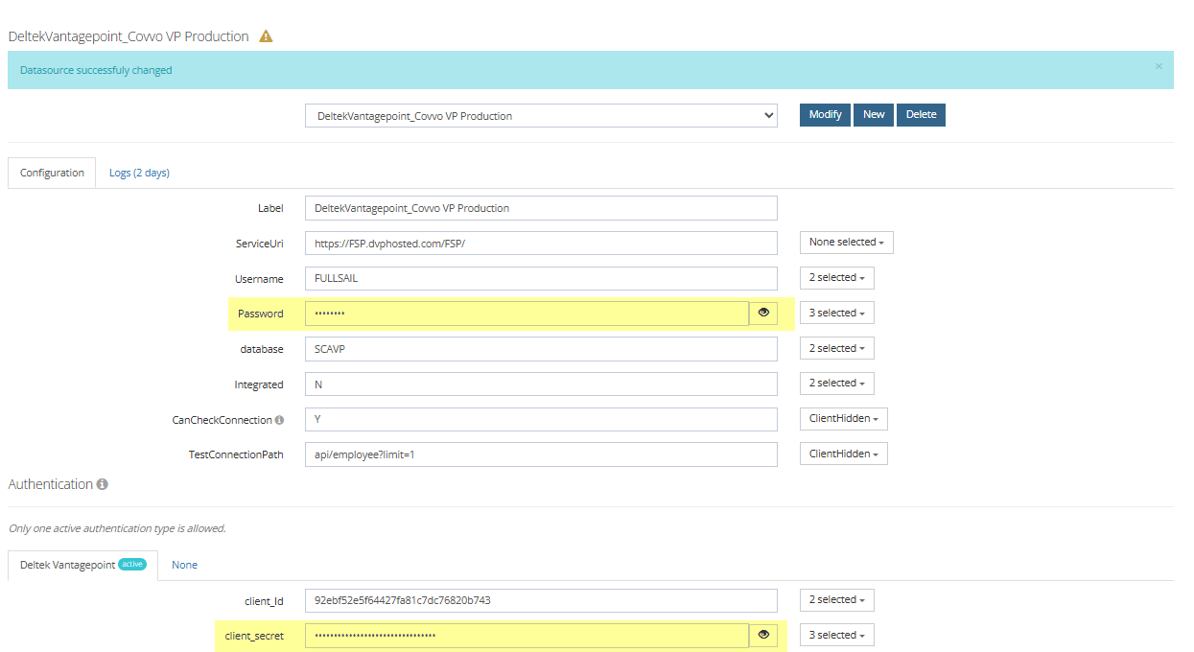Open the datasource selection dropdown
Image resolution: width=1194 pixels, height=652 pixels.
pyautogui.click(x=541, y=115)
